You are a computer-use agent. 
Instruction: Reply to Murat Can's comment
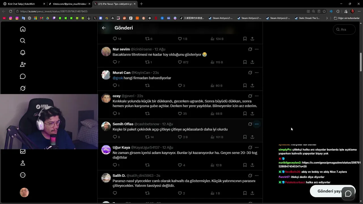click(115, 86)
